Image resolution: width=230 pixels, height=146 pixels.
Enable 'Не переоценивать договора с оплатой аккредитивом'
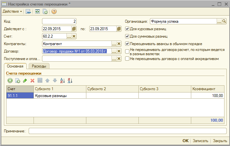click(x=127, y=59)
